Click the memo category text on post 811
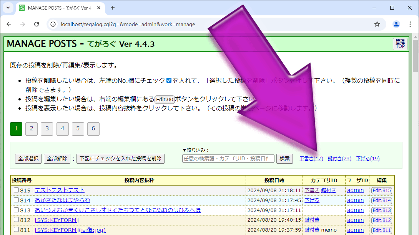The width and height of the screenshot is (419, 235). [329, 230]
